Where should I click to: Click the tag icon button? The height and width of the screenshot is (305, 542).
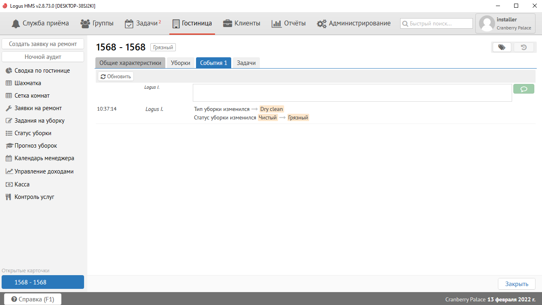tap(502, 47)
